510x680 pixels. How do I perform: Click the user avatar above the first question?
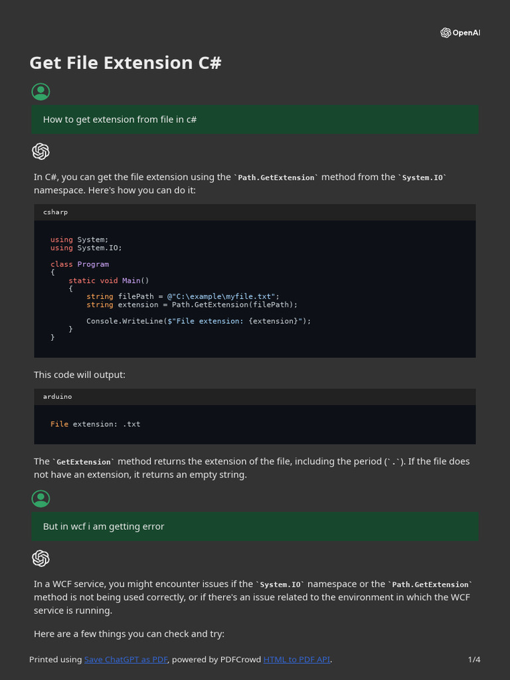[x=41, y=92]
